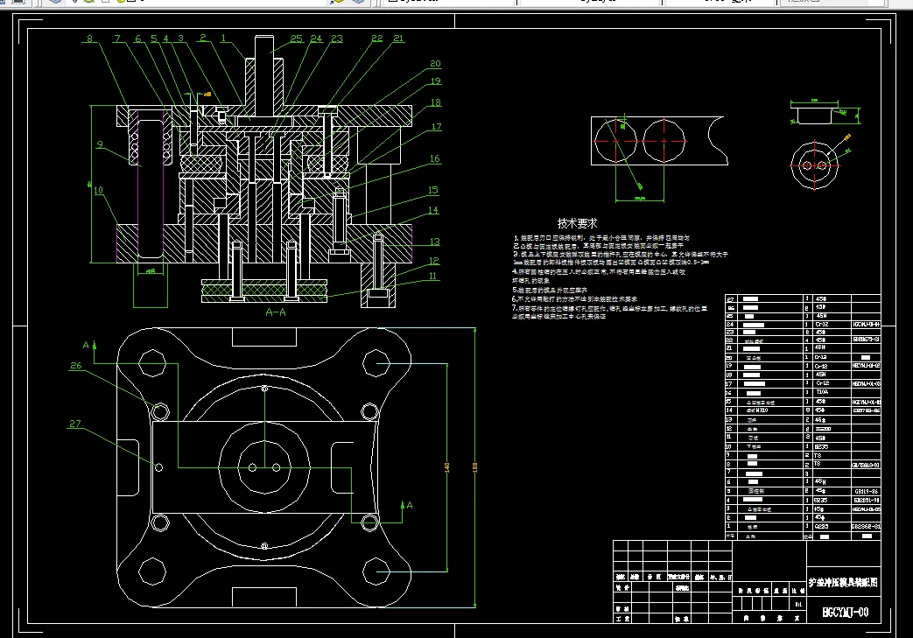Toggle the layer lock icon
Image resolution: width=913 pixels, height=638 pixels.
pos(121,2)
